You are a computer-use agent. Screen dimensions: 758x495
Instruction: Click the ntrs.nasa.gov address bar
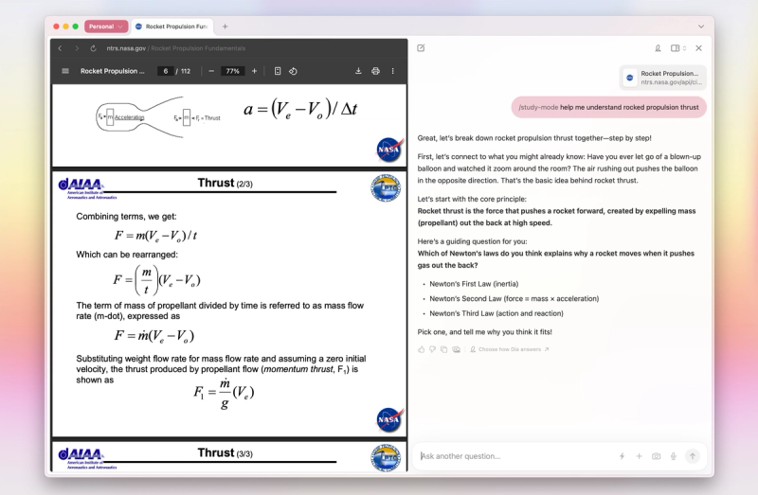point(176,48)
